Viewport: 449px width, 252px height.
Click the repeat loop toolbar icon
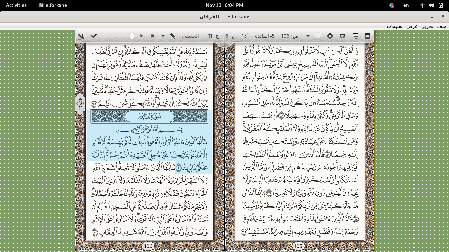tap(343, 36)
